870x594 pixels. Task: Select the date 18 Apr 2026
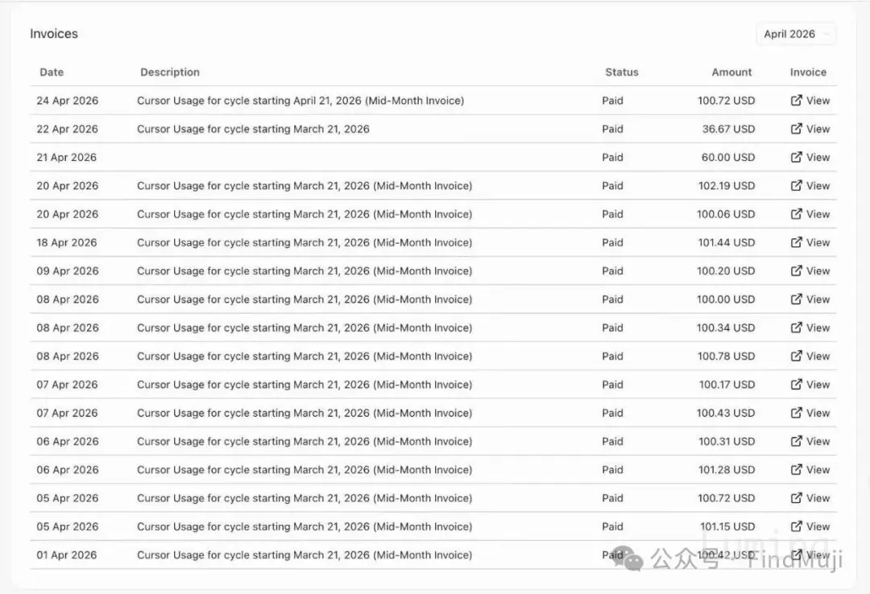tap(67, 242)
